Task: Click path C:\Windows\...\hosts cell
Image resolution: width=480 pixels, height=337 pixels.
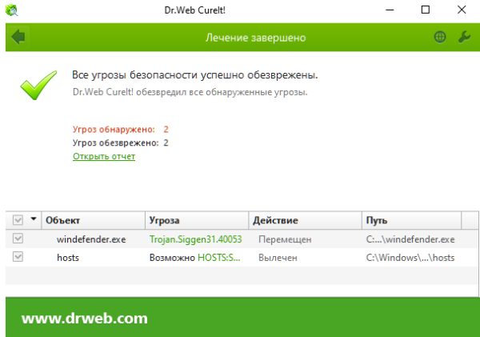Action: coord(410,258)
